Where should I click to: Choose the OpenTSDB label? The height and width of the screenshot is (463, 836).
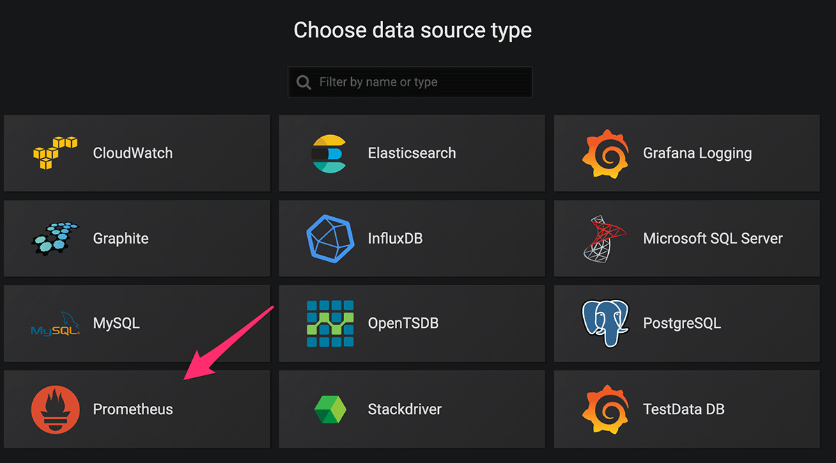click(403, 324)
